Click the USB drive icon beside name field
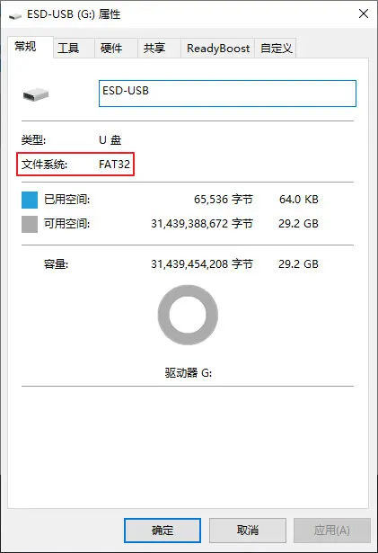This screenshot has width=378, height=553. [36, 94]
